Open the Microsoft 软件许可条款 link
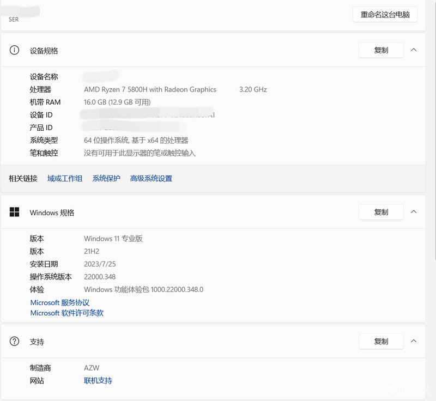Viewport: 436px width, 401px height. click(x=66, y=313)
